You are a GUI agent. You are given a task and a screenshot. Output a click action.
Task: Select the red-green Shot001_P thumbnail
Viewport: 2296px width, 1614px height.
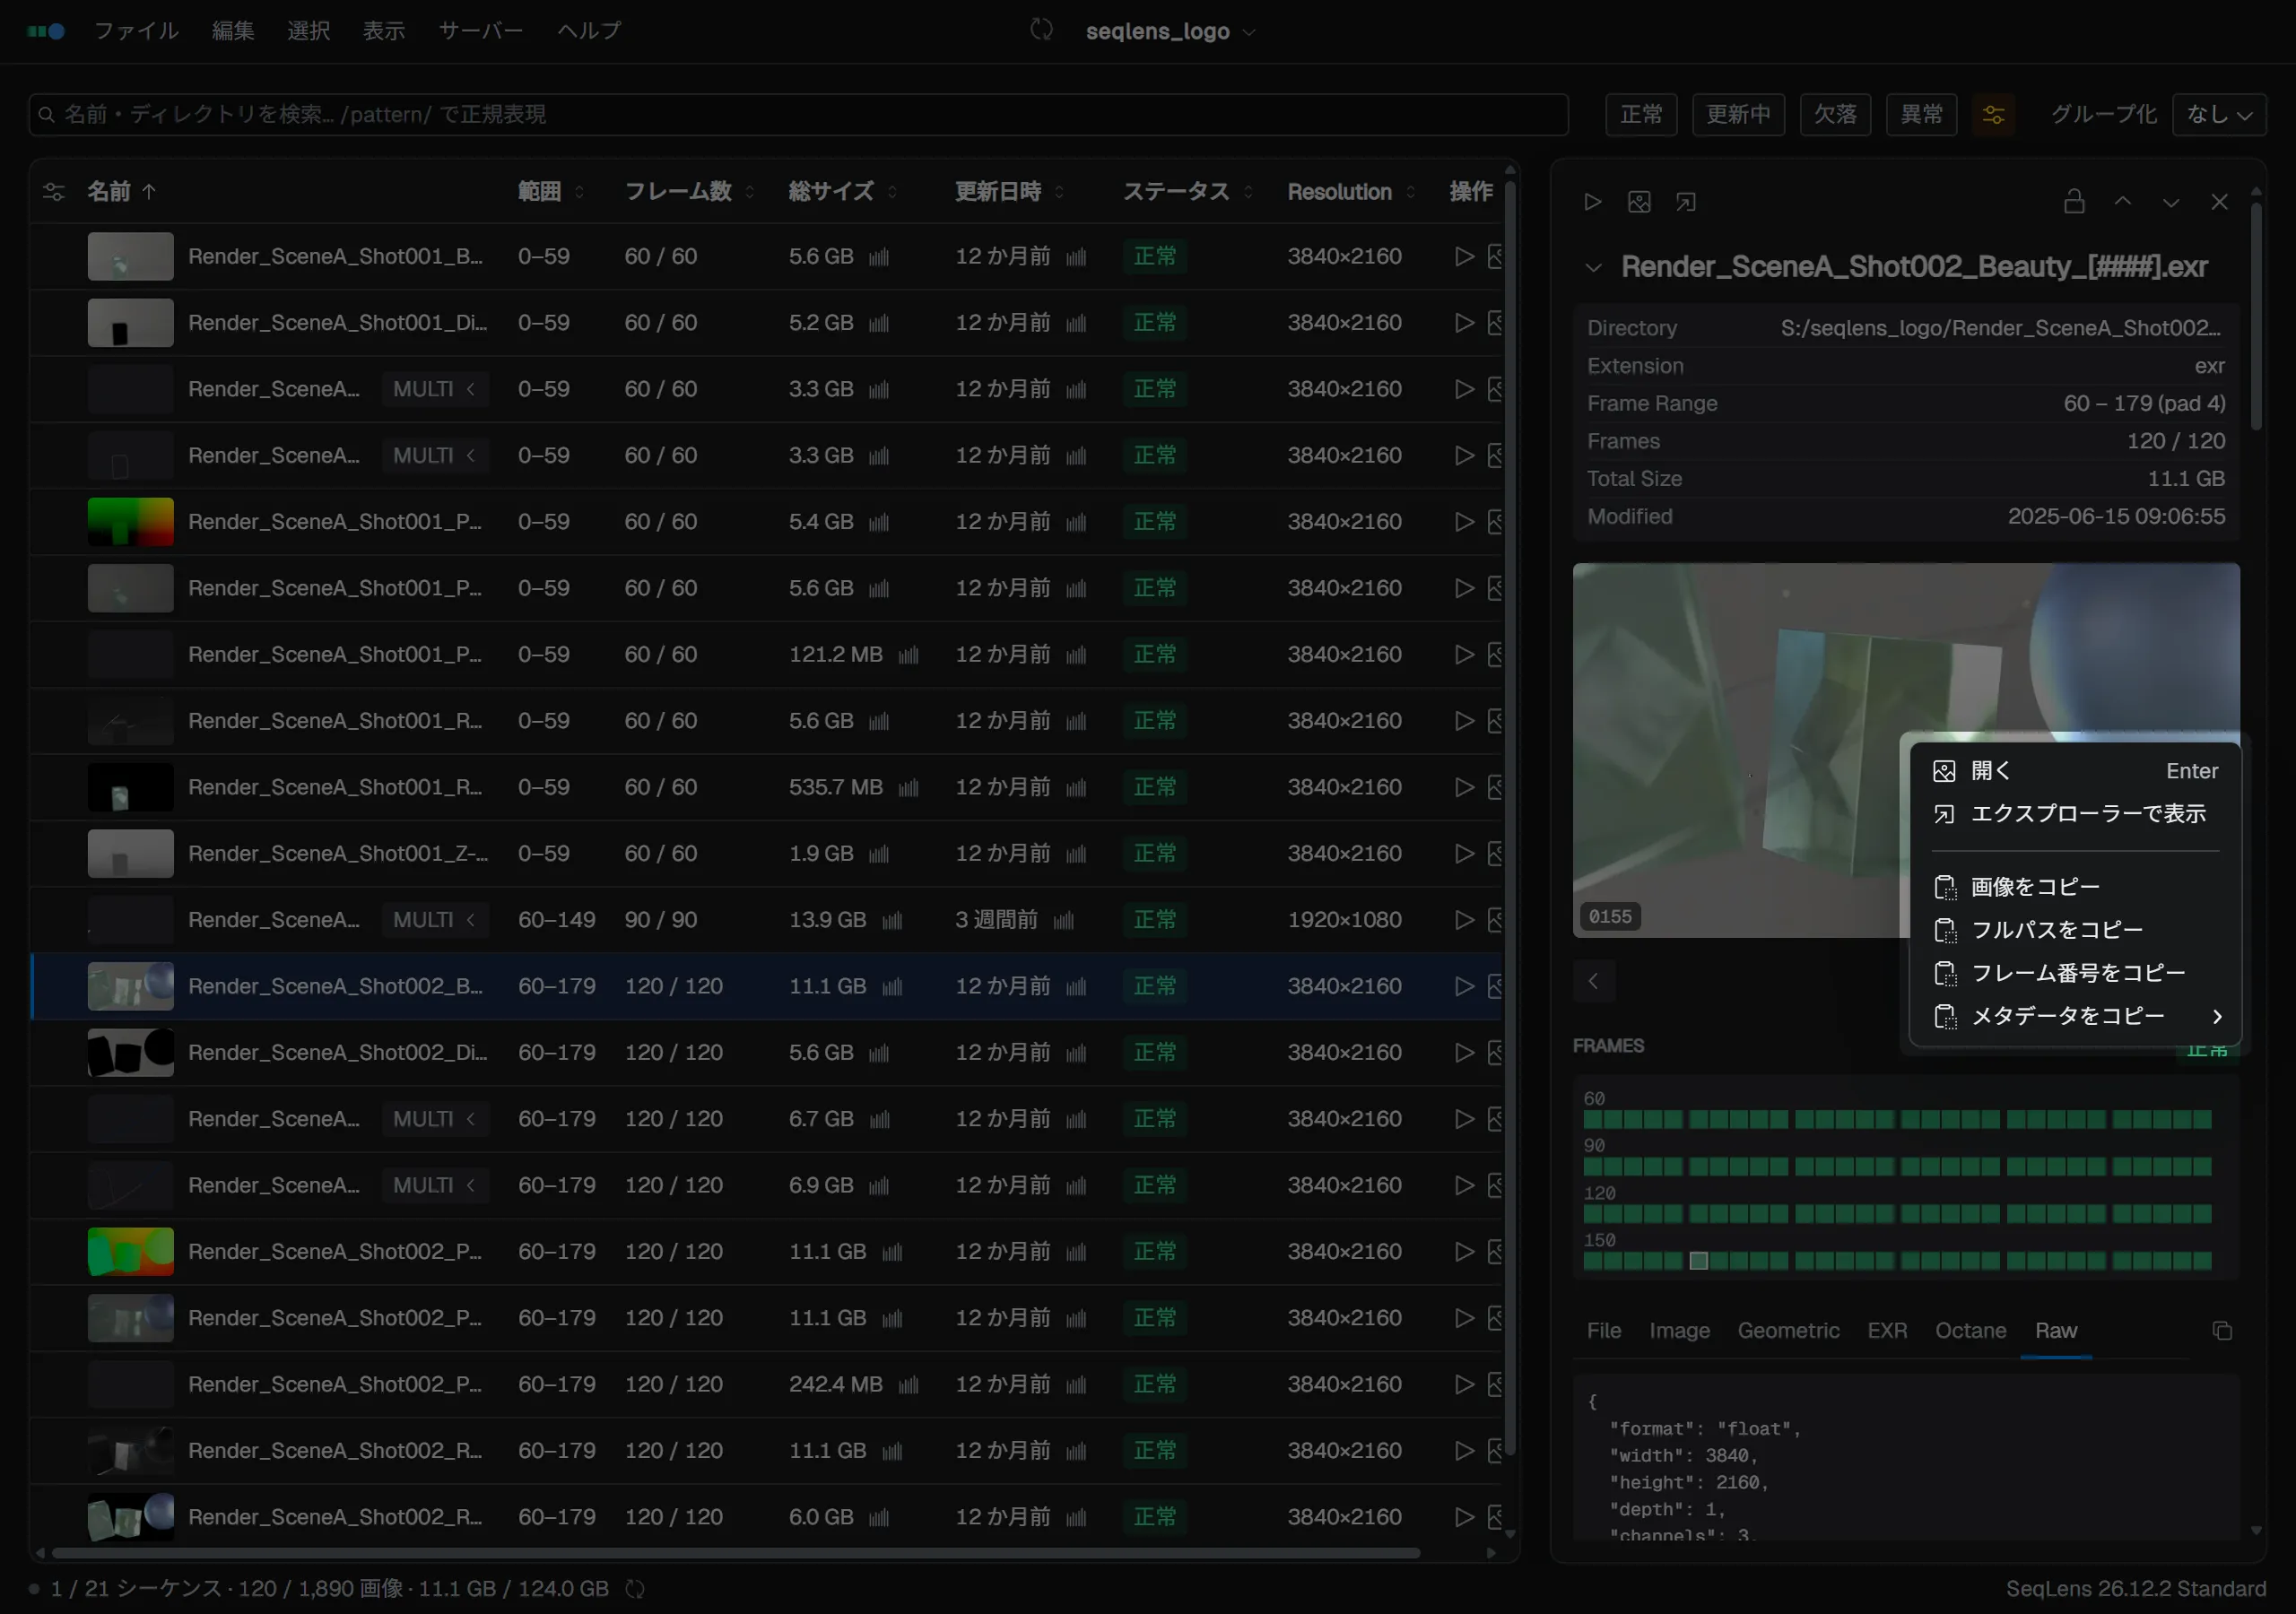click(130, 521)
